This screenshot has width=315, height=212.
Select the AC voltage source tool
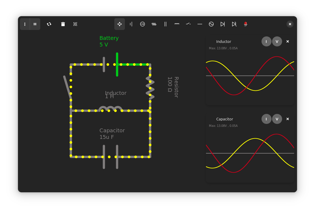211,24
